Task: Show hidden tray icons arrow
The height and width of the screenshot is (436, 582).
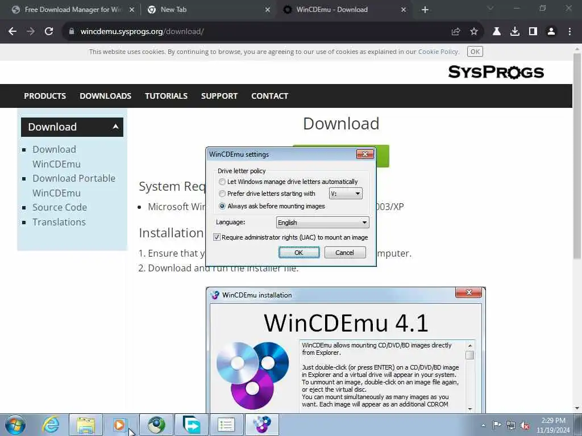Action: [x=483, y=425]
